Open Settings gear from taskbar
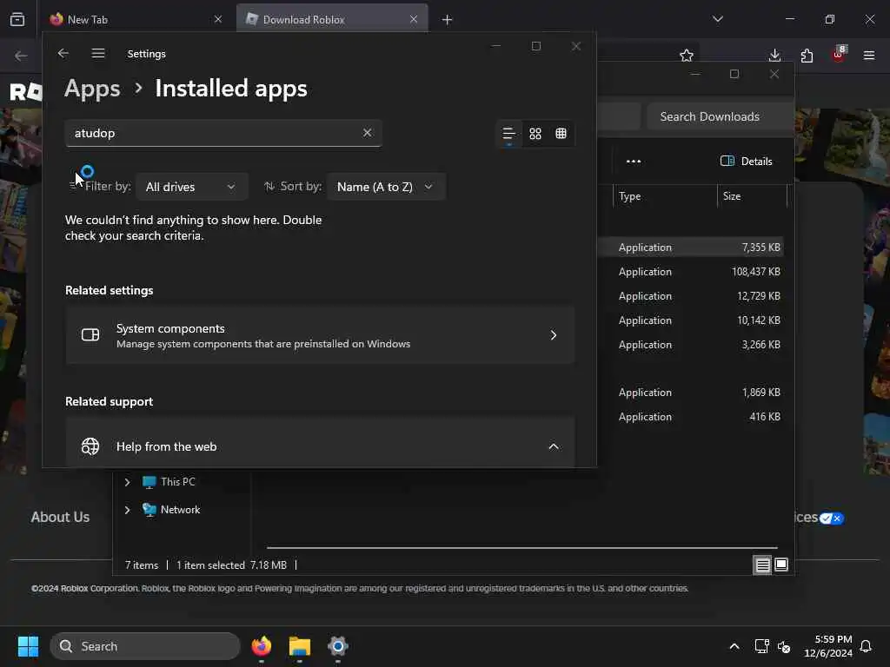The height and width of the screenshot is (667, 890). pyautogui.click(x=338, y=646)
